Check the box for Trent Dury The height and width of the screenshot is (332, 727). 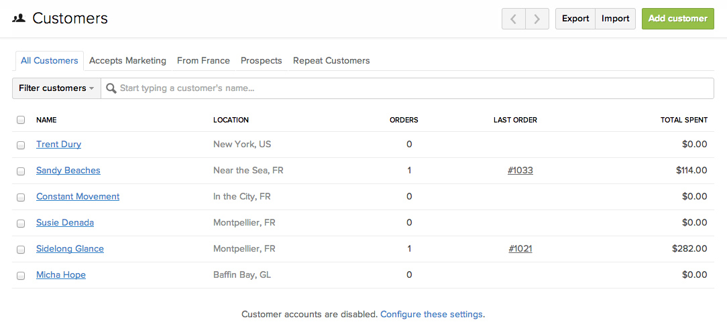tap(21, 145)
